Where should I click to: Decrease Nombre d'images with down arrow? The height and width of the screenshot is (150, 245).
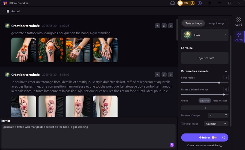tap(226, 116)
